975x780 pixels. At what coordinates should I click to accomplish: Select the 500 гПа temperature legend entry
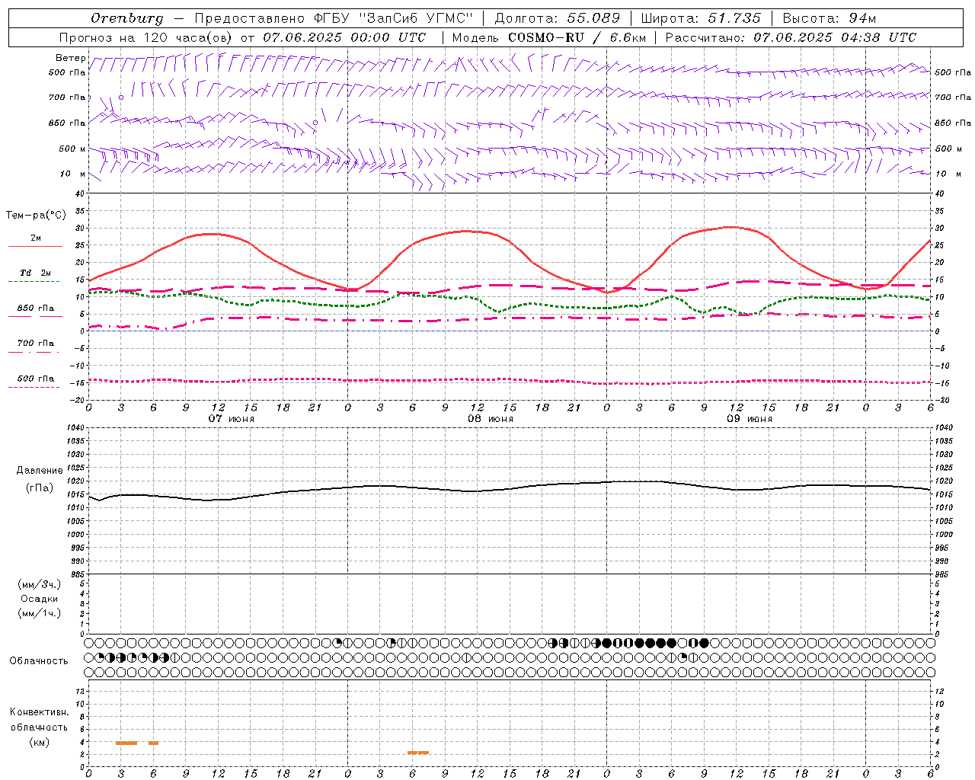coord(36,379)
